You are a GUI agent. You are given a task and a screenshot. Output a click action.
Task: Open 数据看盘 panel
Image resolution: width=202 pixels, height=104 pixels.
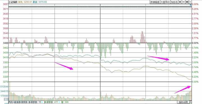pos(155,2)
